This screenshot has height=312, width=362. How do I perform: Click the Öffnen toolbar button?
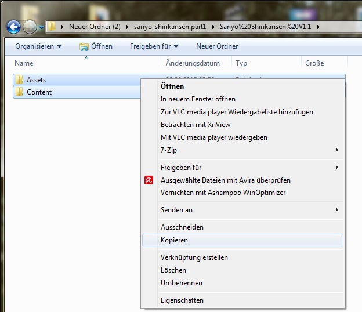pyautogui.click(x=96, y=46)
